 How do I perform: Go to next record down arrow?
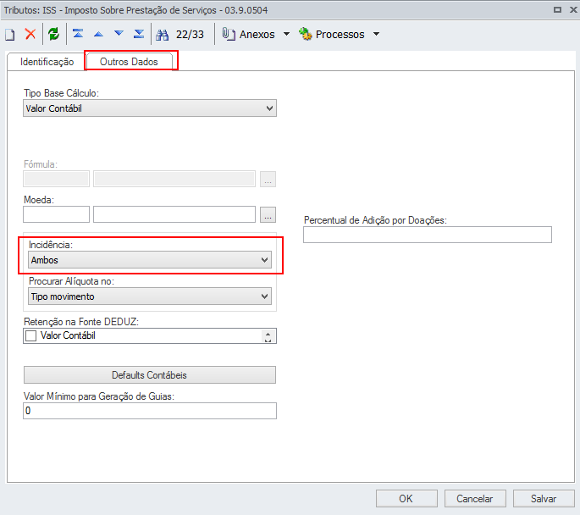pyautogui.click(x=119, y=33)
